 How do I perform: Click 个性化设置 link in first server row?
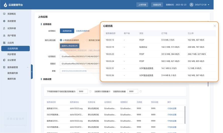point(172,108)
